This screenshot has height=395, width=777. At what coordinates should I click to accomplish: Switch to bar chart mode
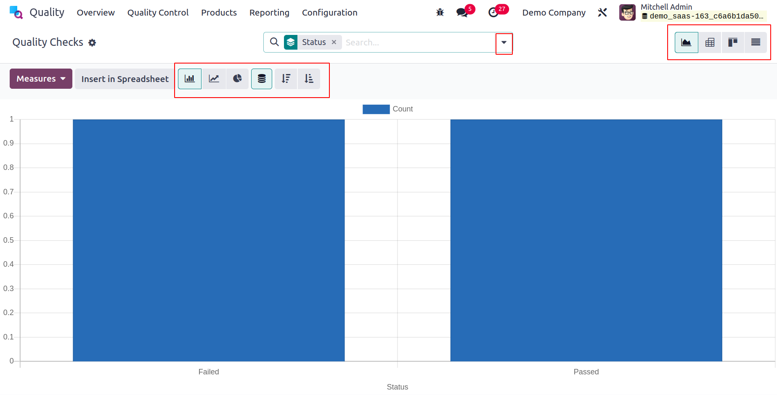(190, 79)
